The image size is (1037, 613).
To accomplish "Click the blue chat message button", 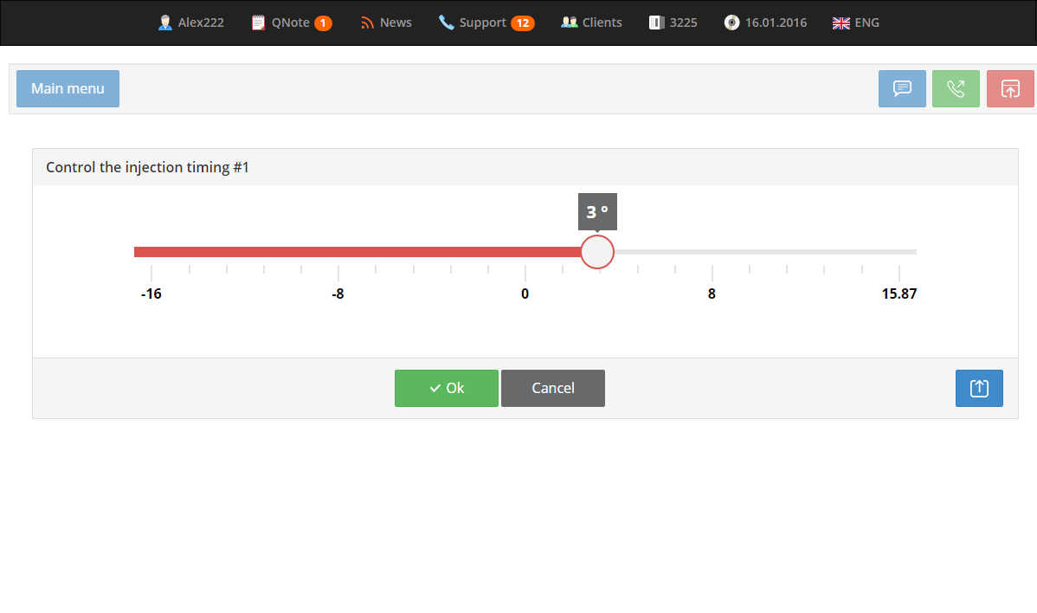I will (902, 88).
